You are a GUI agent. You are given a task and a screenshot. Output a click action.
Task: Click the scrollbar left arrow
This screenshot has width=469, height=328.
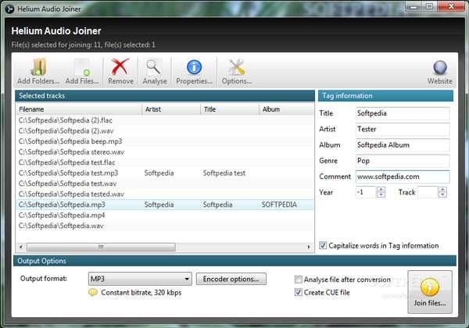[x=21, y=247]
